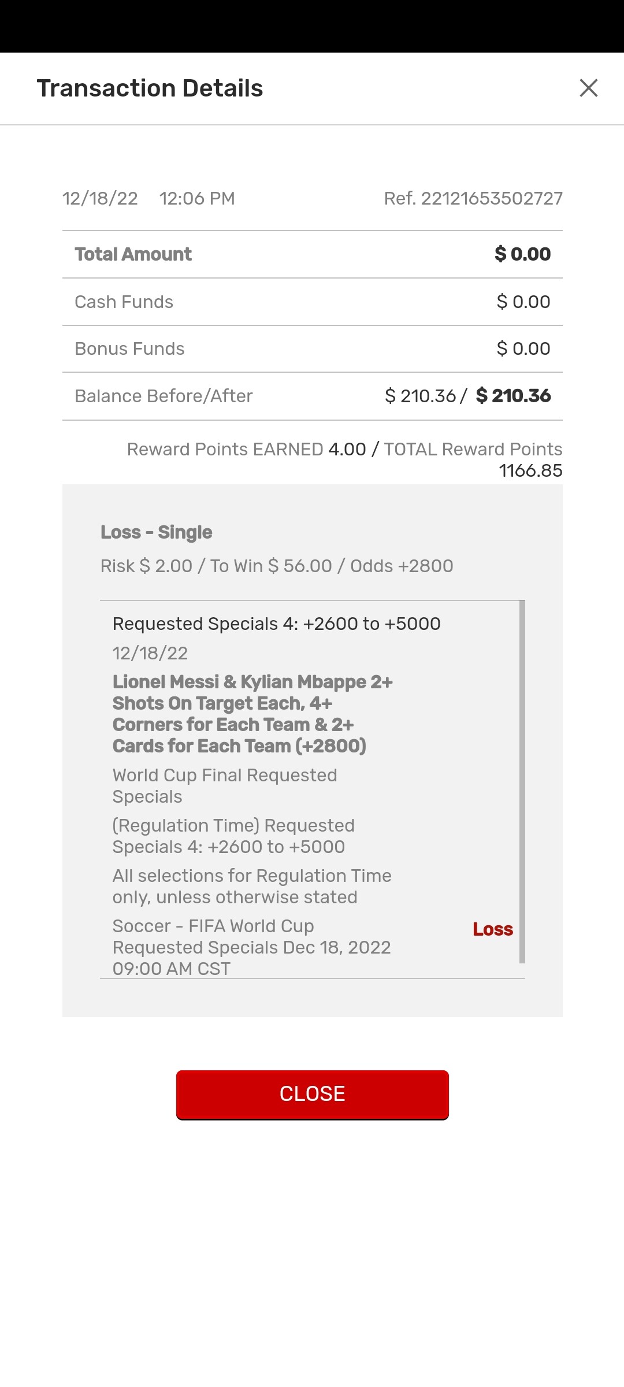
Task: Click the All selections for Regulation Time note
Action: (252, 887)
